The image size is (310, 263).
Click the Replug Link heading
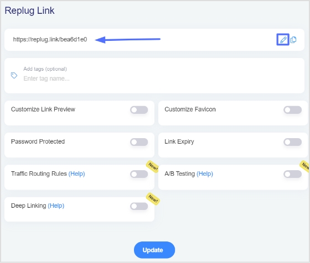[x=29, y=10]
